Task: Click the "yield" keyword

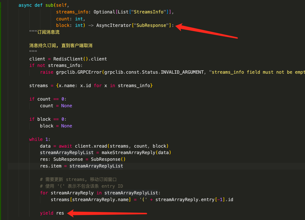Action: pos(47,213)
